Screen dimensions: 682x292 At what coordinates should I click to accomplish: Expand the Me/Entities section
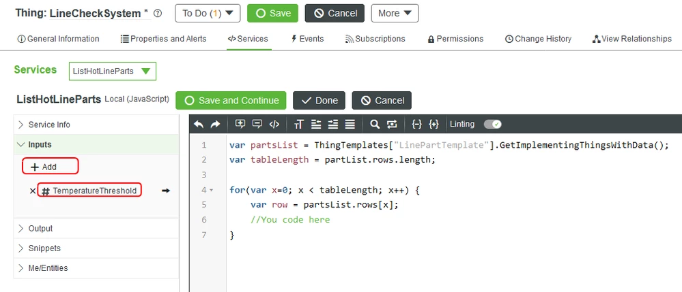[x=96, y=268]
